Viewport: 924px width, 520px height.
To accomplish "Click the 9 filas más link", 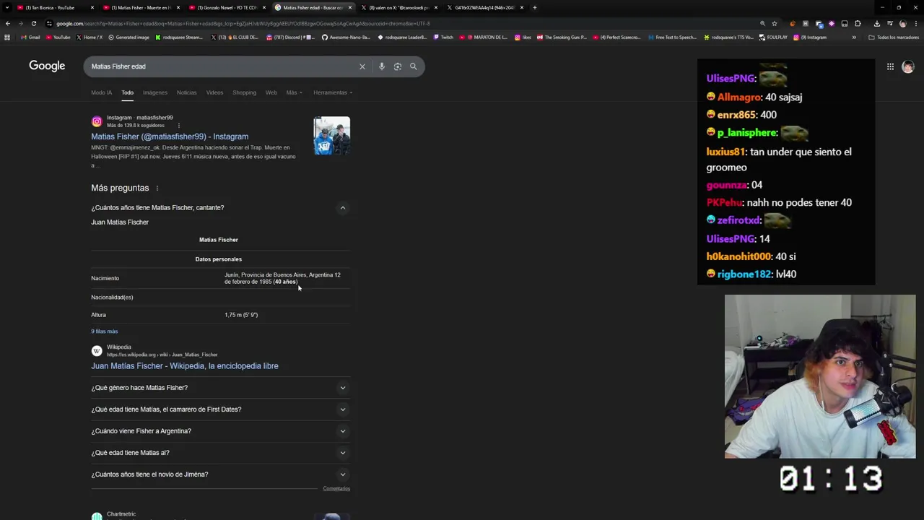I will coord(104,331).
